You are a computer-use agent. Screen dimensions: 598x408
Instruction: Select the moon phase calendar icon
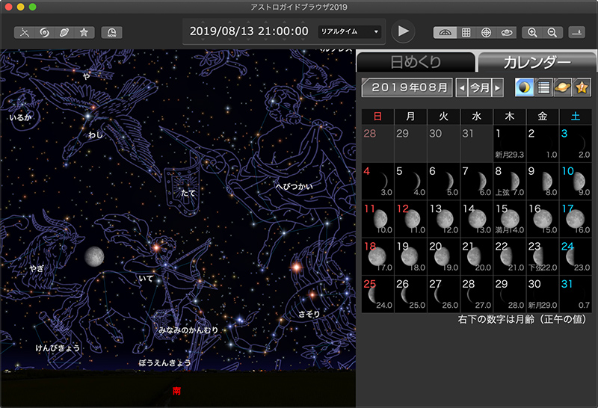tap(525, 87)
